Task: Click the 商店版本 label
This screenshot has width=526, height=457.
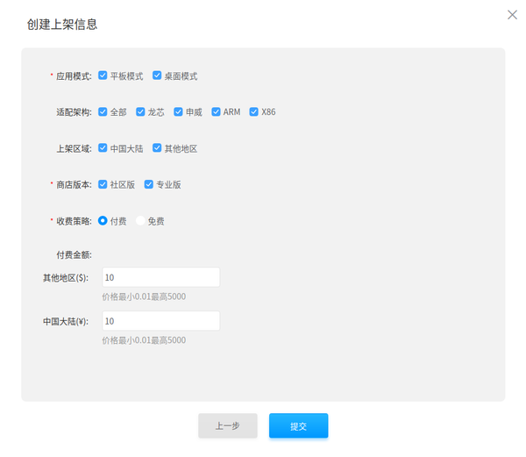Action: [74, 185]
